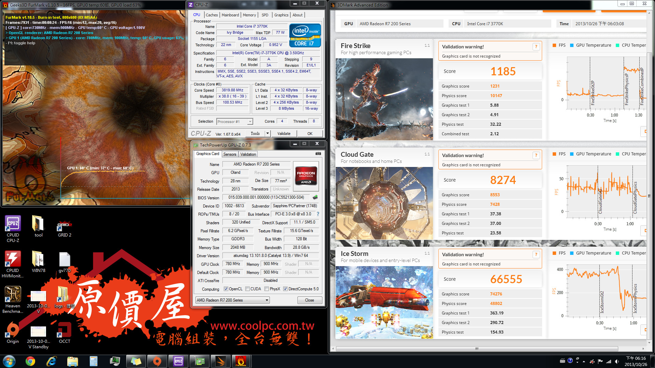Open Cloud Gate validation warning help
Viewport: 655px width, 368px height.
click(536, 155)
